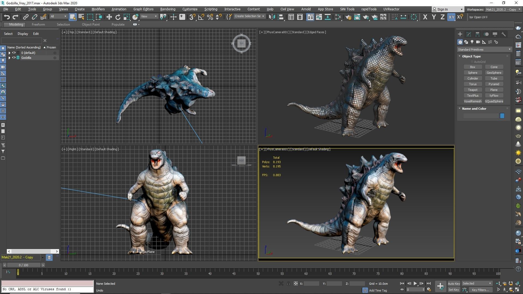
Task: Restrict transform to Z axis
Action: coord(442,17)
